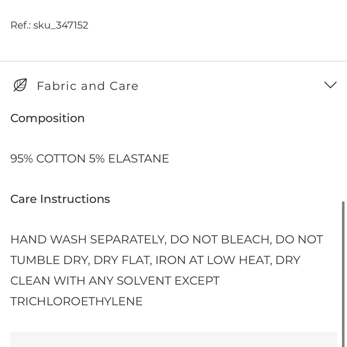Click the word TRICHLOROETHYLENE
Screen dimensions: 347x347
coord(76,301)
